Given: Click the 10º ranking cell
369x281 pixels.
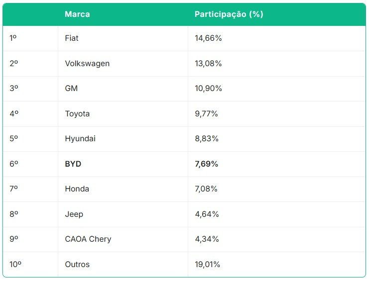Looking at the screenshot, I should [x=15, y=264].
